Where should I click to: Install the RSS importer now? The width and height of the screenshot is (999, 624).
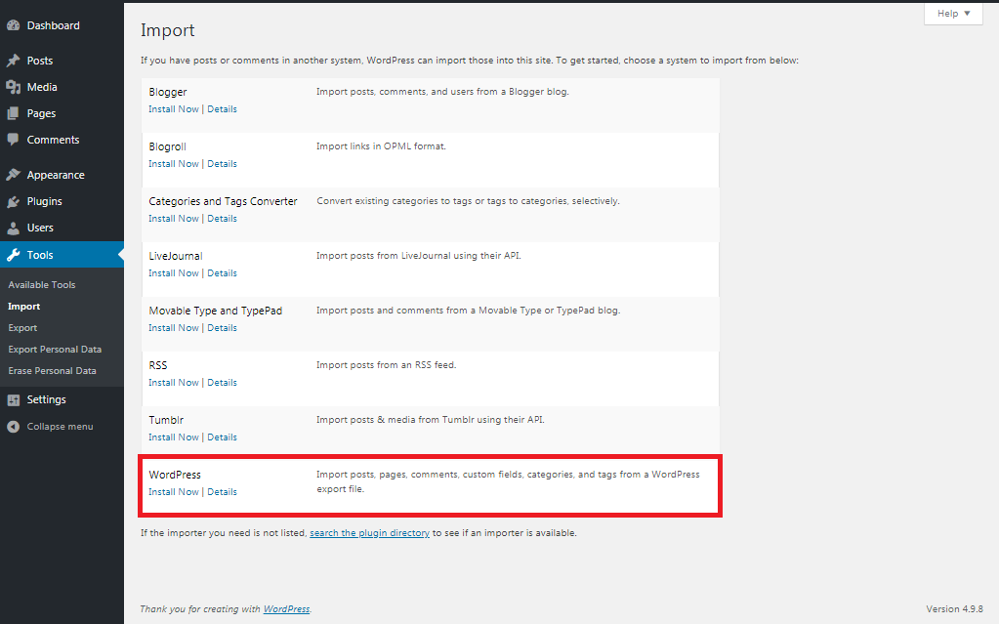point(173,383)
